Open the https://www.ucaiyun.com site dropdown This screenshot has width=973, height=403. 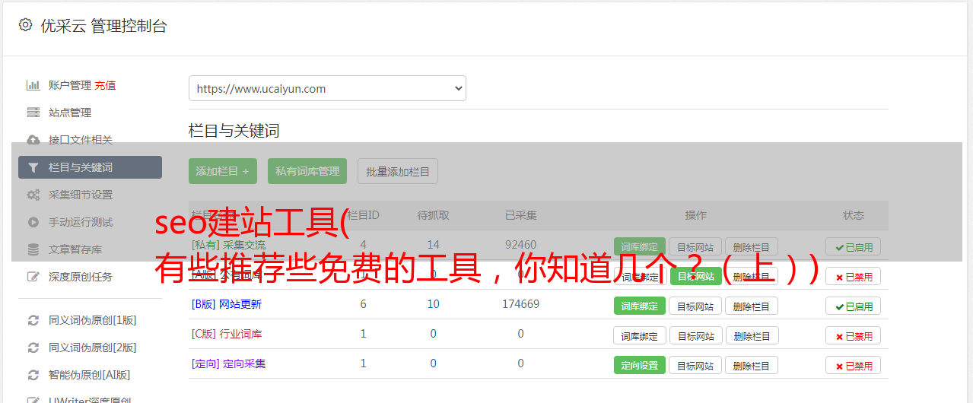click(x=327, y=88)
